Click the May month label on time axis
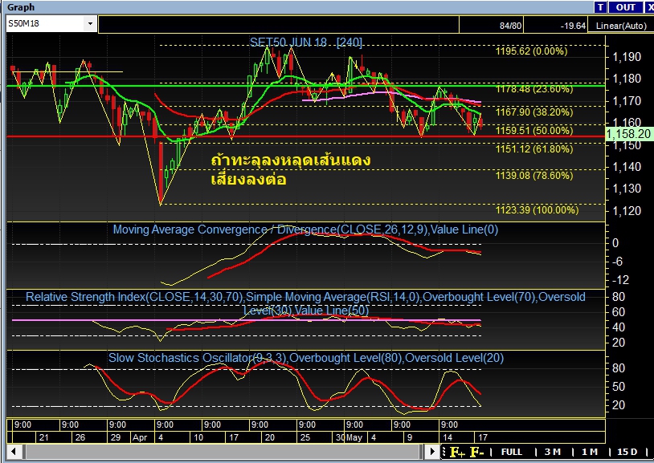This screenshot has width=654, height=463. tap(354, 437)
